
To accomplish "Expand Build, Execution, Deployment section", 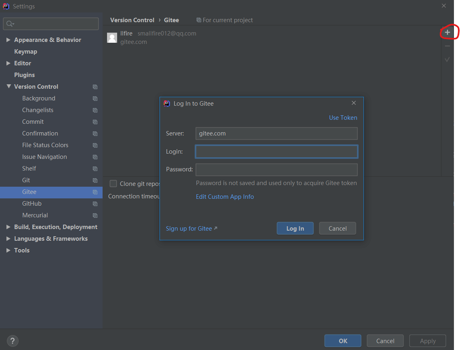I will (8, 227).
